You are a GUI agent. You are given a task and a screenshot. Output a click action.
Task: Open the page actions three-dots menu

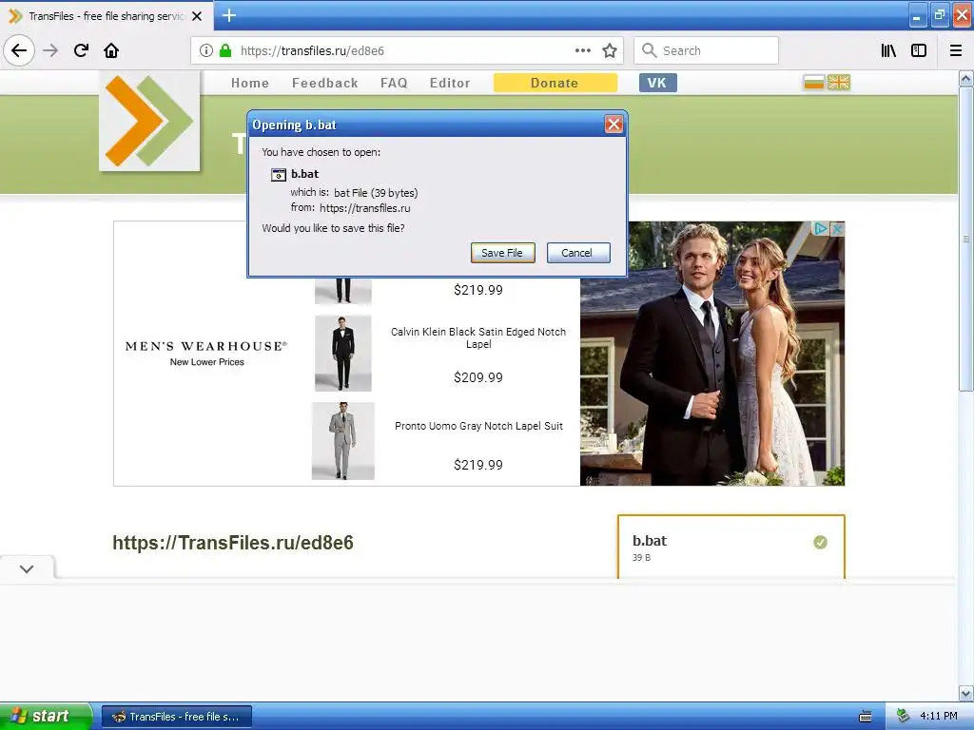pyautogui.click(x=583, y=50)
